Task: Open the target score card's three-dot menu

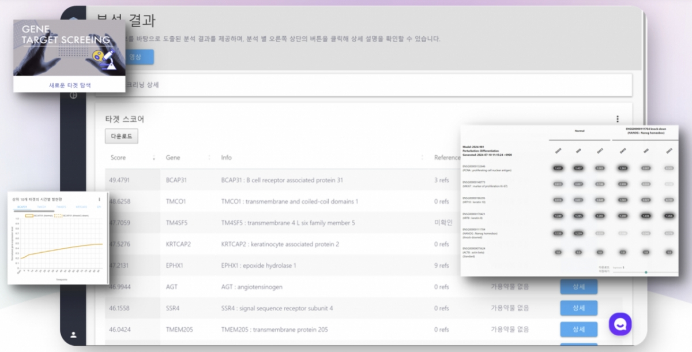Action: point(617,119)
